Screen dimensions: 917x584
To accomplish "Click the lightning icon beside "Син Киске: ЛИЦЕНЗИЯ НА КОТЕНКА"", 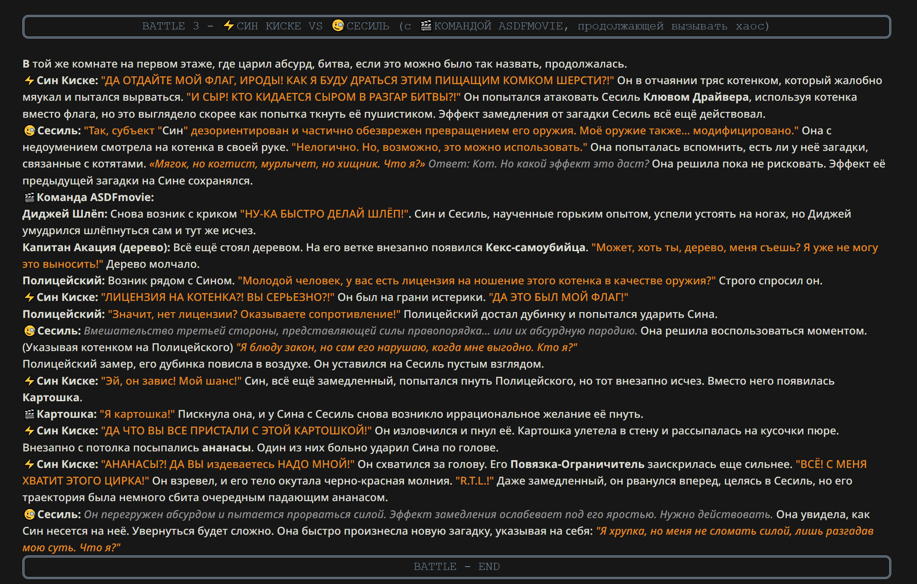I will click(x=29, y=297).
